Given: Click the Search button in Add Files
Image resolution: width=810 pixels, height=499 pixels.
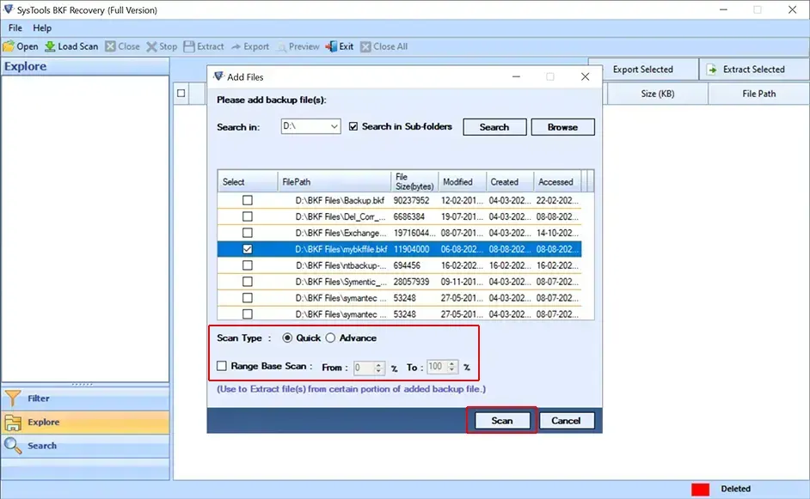Looking at the screenshot, I should click(494, 127).
